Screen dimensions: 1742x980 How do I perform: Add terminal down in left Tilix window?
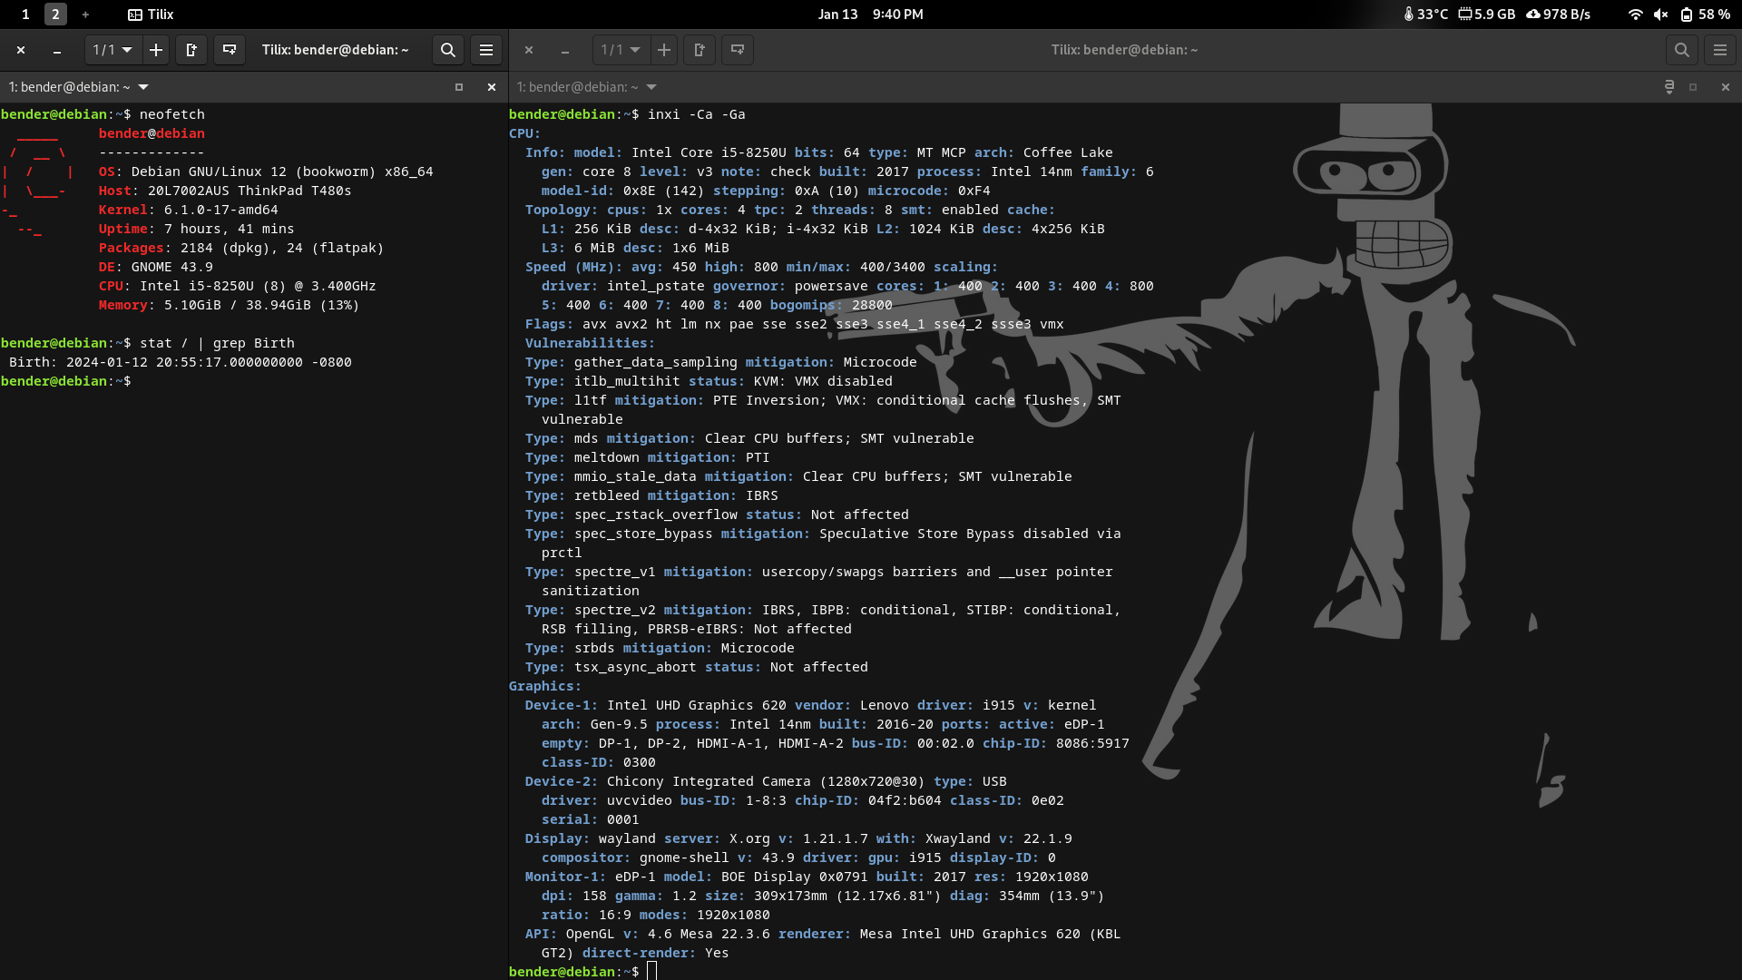click(x=230, y=50)
